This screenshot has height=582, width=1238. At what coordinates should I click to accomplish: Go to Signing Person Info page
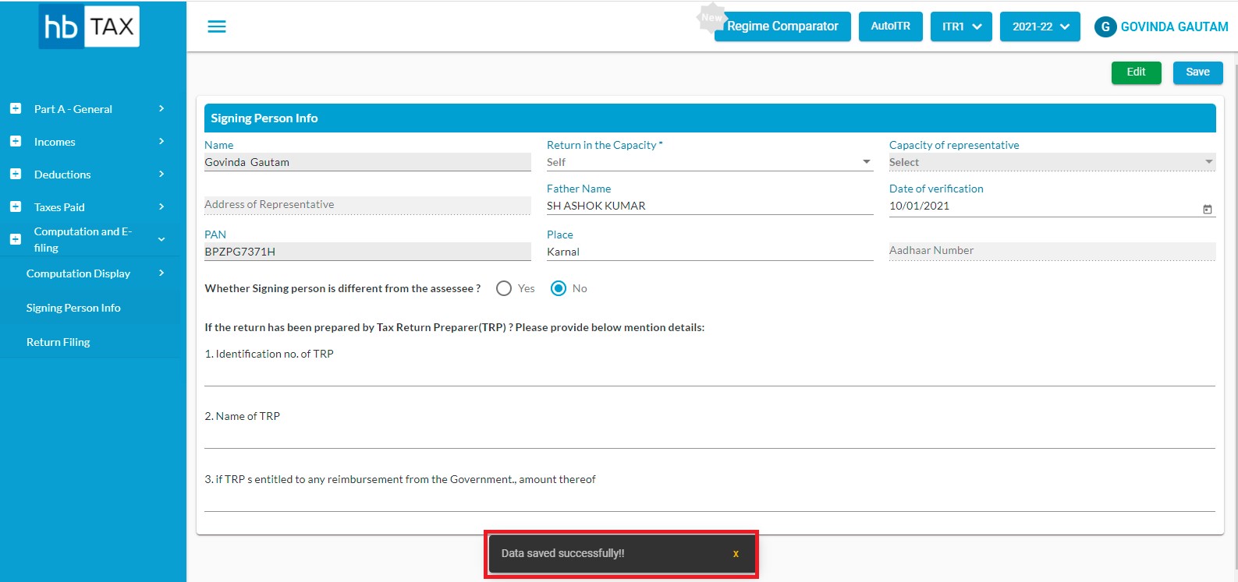[x=73, y=308]
